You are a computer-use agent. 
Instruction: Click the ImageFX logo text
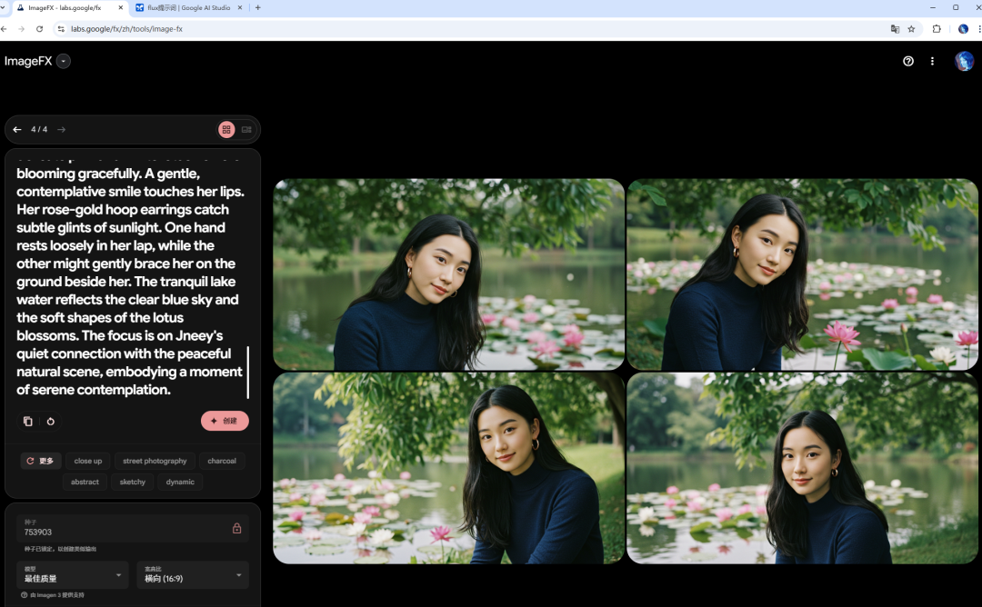pyautogui.click(x=28, y=61)
